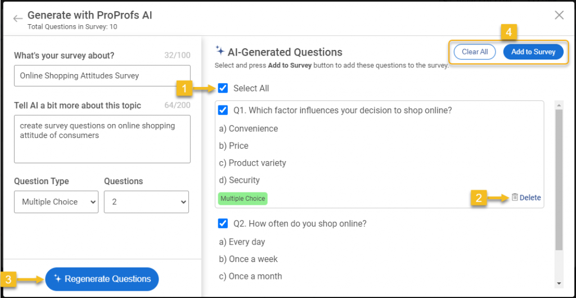The width and height of the screenshot is (576, 298).
Task: Click the sparkle icon in Regenerate Questions
Action: click(57, 279)
